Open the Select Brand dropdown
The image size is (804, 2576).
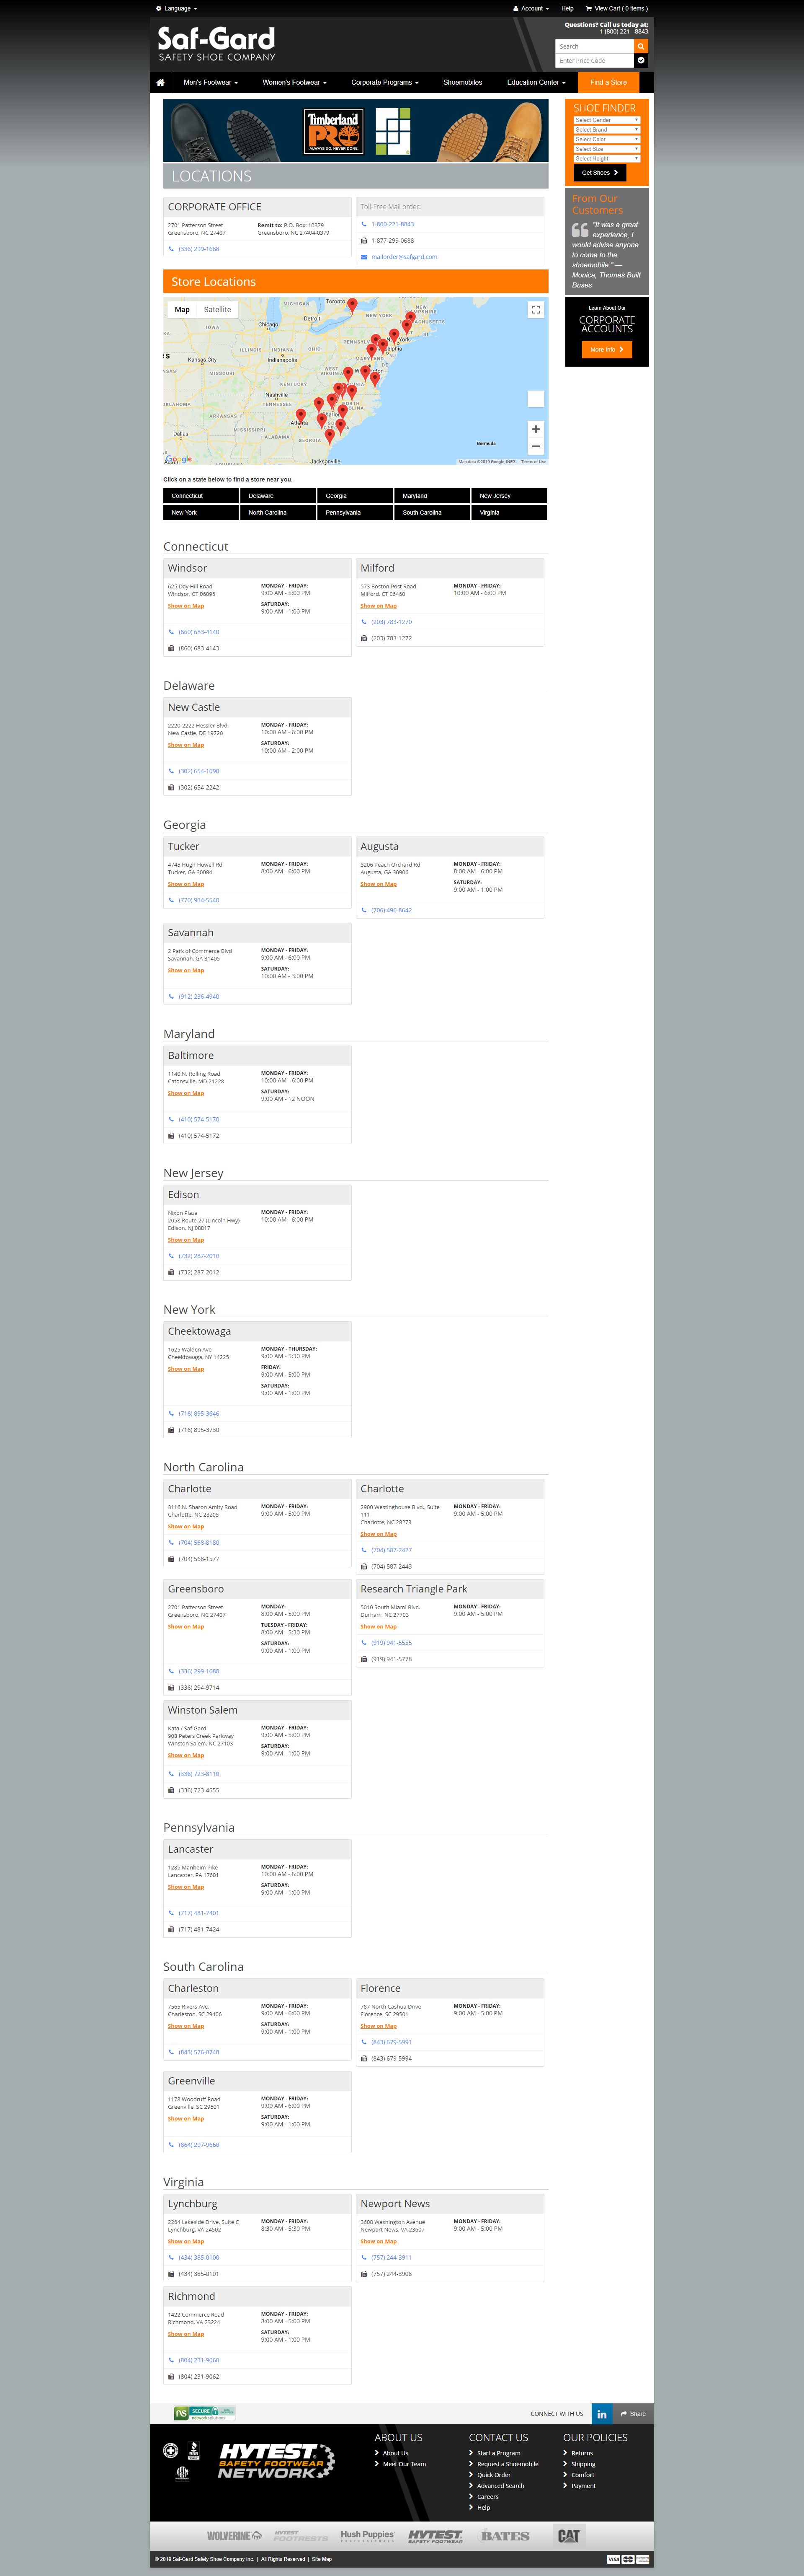(x=606, y=130)
